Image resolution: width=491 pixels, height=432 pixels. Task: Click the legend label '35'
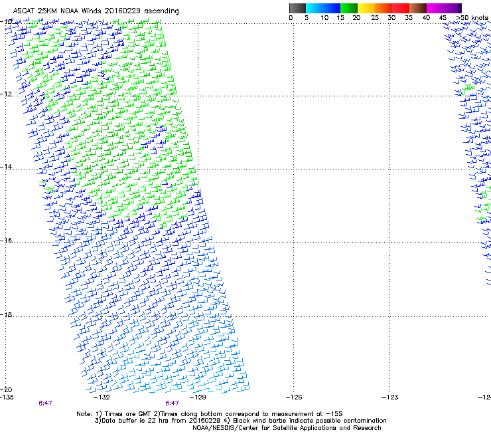[x=409, y=18]
